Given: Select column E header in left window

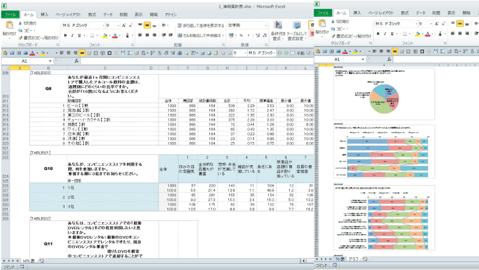Looking at the screenshot, I should [168, 68].
